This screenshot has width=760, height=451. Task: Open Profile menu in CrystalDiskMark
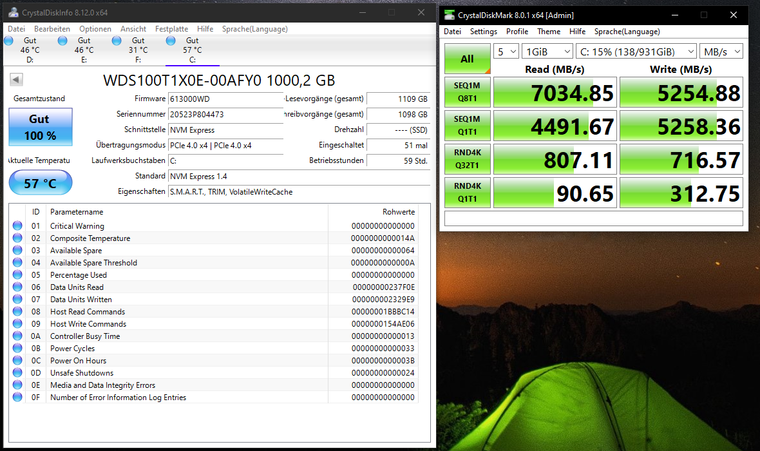[517, 32]
